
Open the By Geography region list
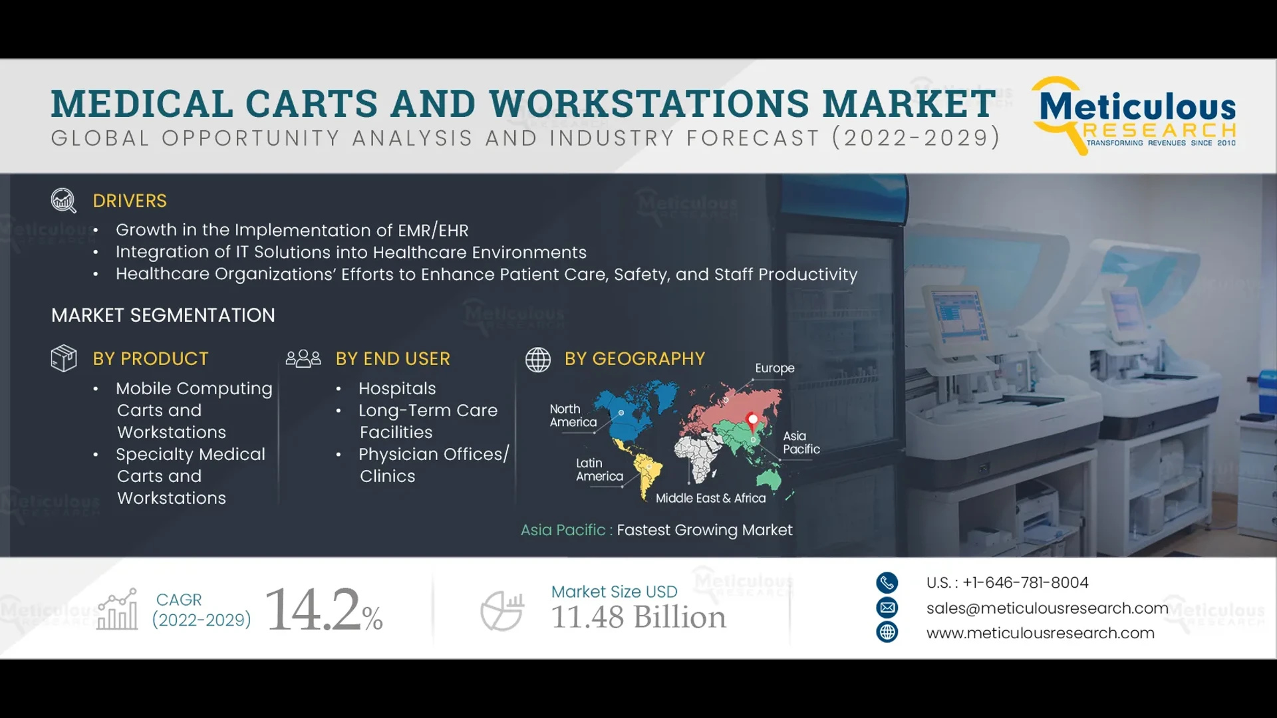click(635, 359)
